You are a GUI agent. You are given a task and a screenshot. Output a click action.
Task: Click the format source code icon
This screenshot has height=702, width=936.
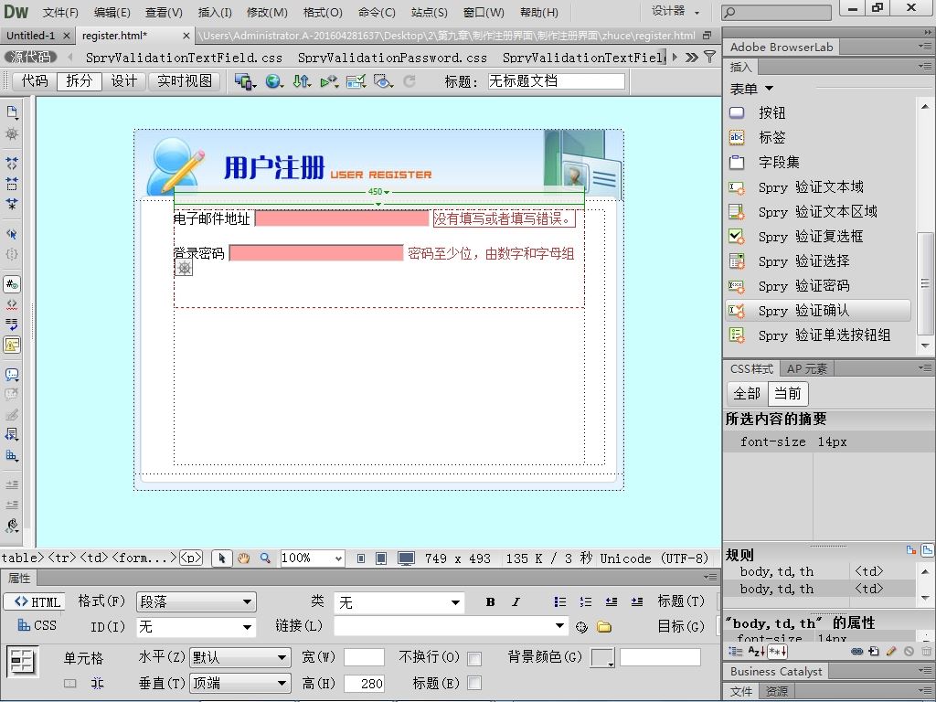click(12, 526)
